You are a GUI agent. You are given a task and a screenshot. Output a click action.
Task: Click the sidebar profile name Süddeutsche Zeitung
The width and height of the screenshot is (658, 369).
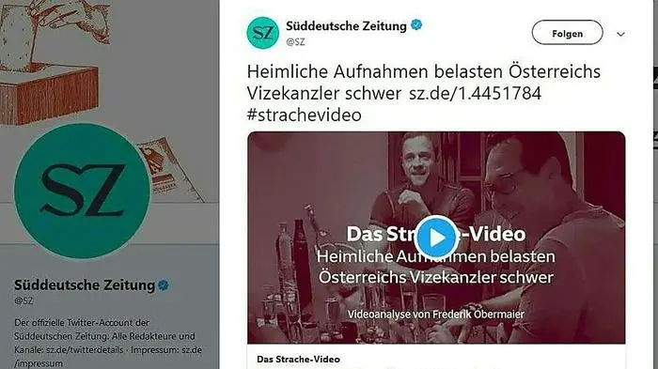85,285
